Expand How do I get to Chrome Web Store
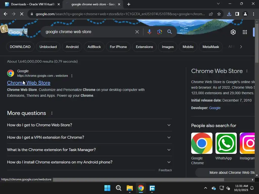 click(x=89, y=125)
